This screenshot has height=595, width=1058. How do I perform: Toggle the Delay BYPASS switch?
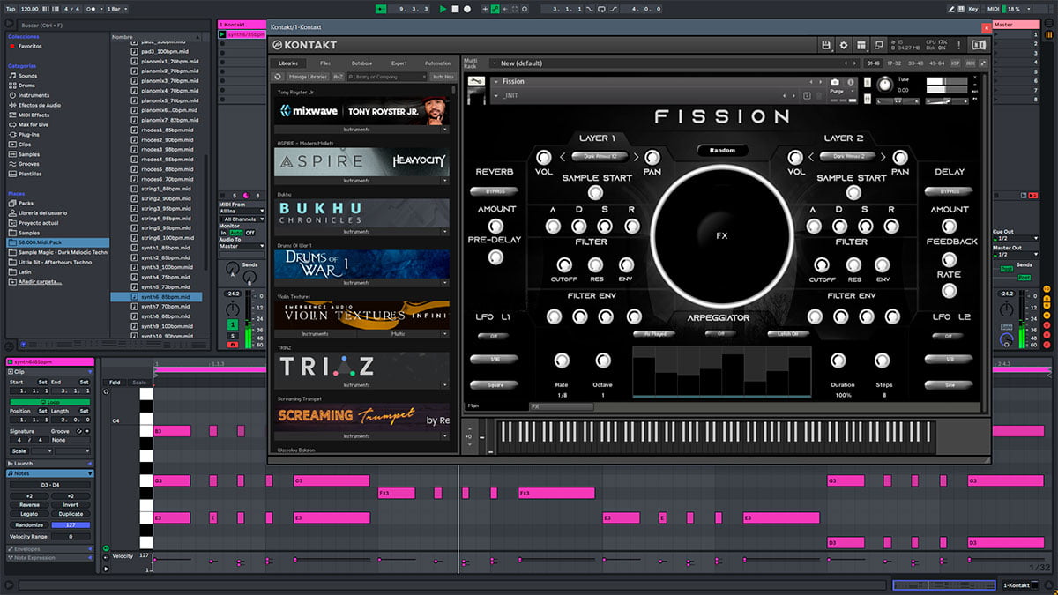[x=949, y=190]
